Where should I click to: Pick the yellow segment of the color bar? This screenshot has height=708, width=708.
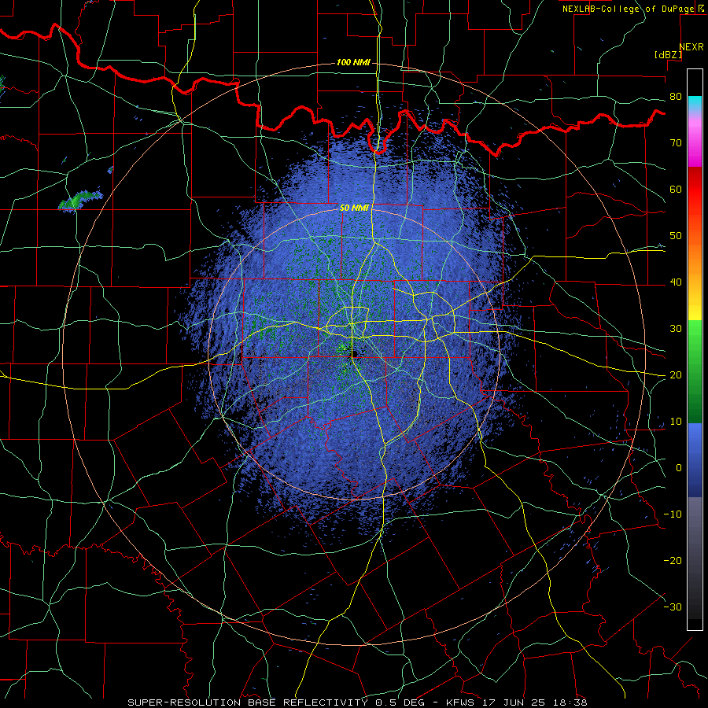(x=695, y=301)
